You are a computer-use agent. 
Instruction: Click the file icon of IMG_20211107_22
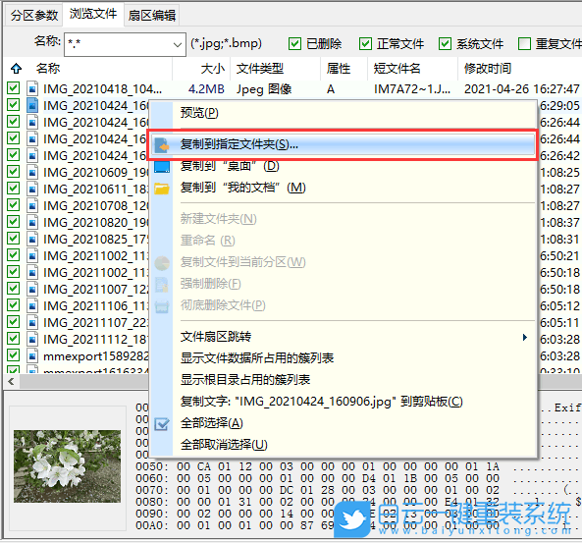(x=32, y=323)
